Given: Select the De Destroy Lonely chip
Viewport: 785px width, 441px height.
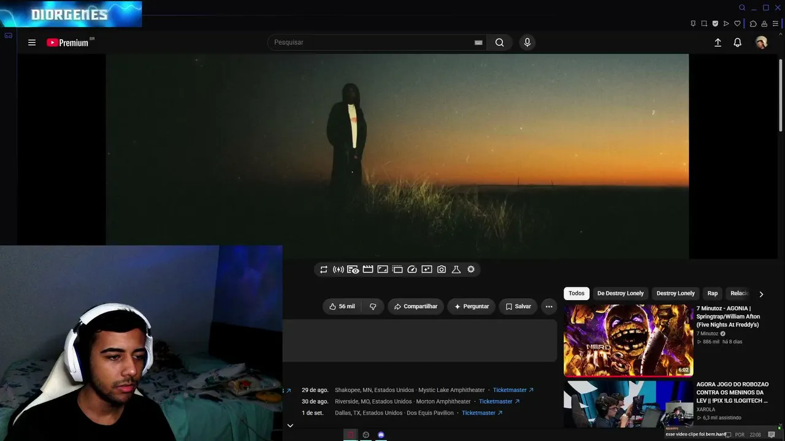Looking at the screenshot, I should click(621, 293).
